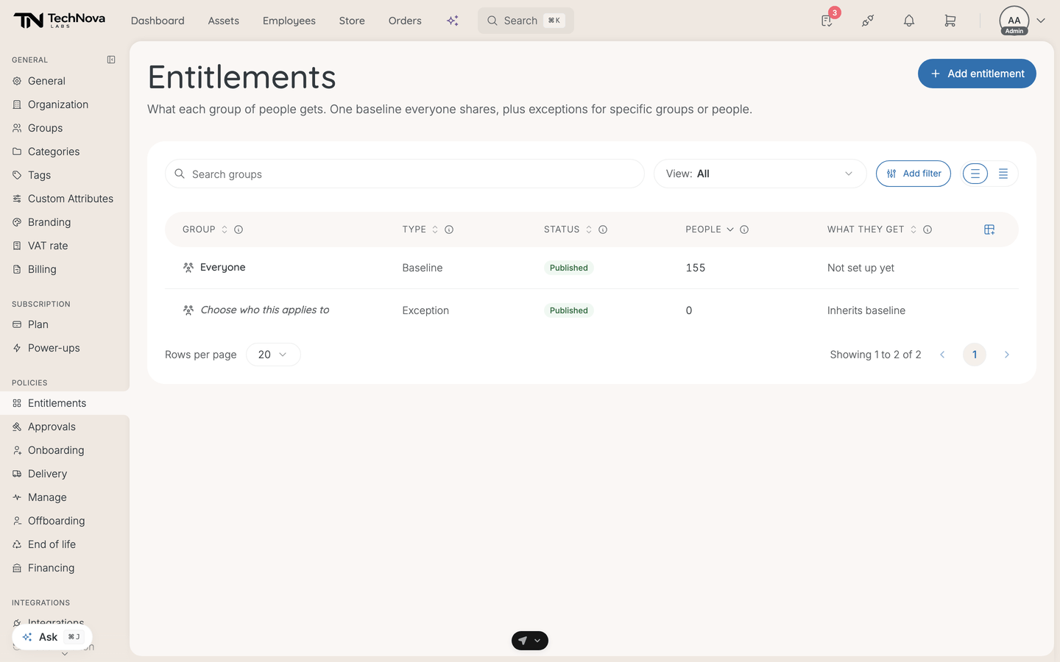Open the Assets menu
Screen dimensions: 1060x662
(224, 21)
